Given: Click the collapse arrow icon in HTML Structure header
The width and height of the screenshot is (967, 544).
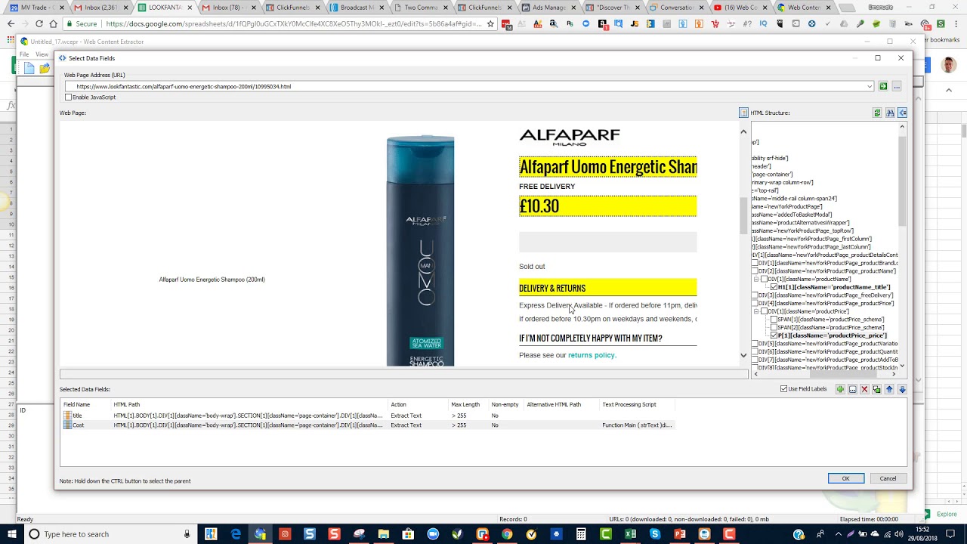Looking at the screenshot, I should [902, 113].
